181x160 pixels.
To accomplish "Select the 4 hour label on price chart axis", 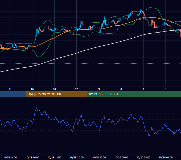I will pyautogui.click(x=166, y=89).
